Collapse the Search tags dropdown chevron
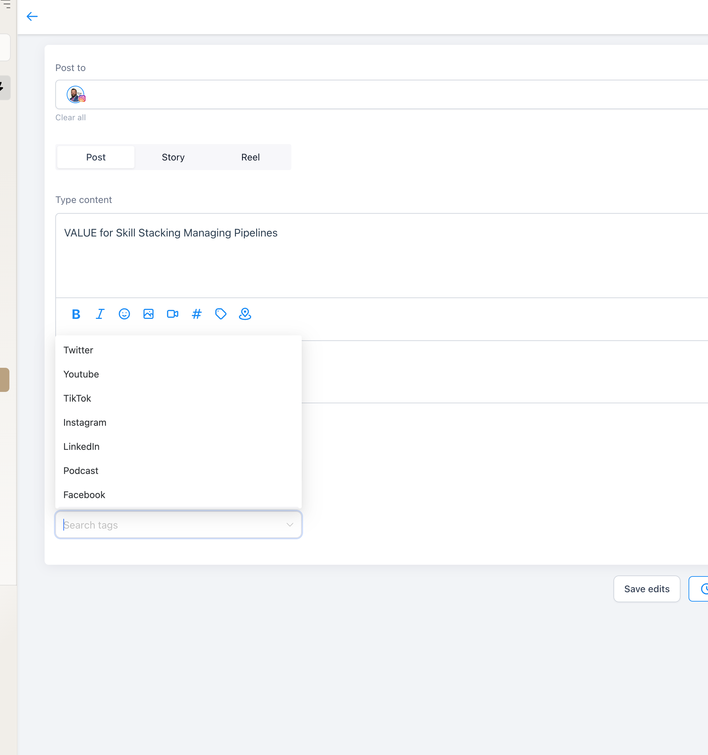The width and height of the screenshot is (708, 755). tap(290, 525)
